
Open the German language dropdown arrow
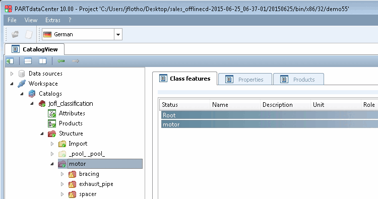click(118, 34)
